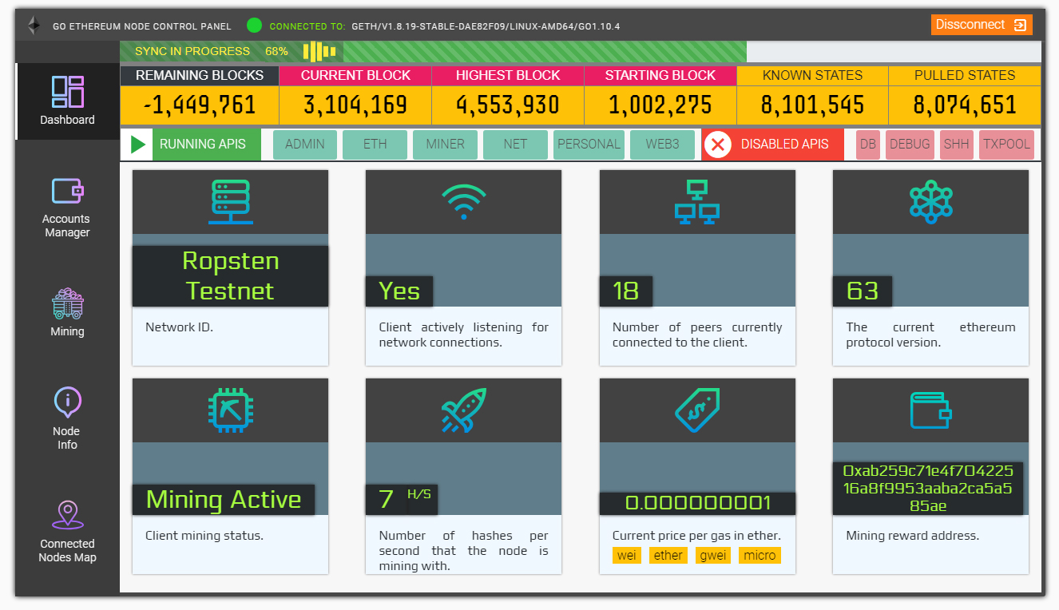Click the Sync In Progress label
The width and height of the screenshot is (1059, 610).
click(192, 51)
